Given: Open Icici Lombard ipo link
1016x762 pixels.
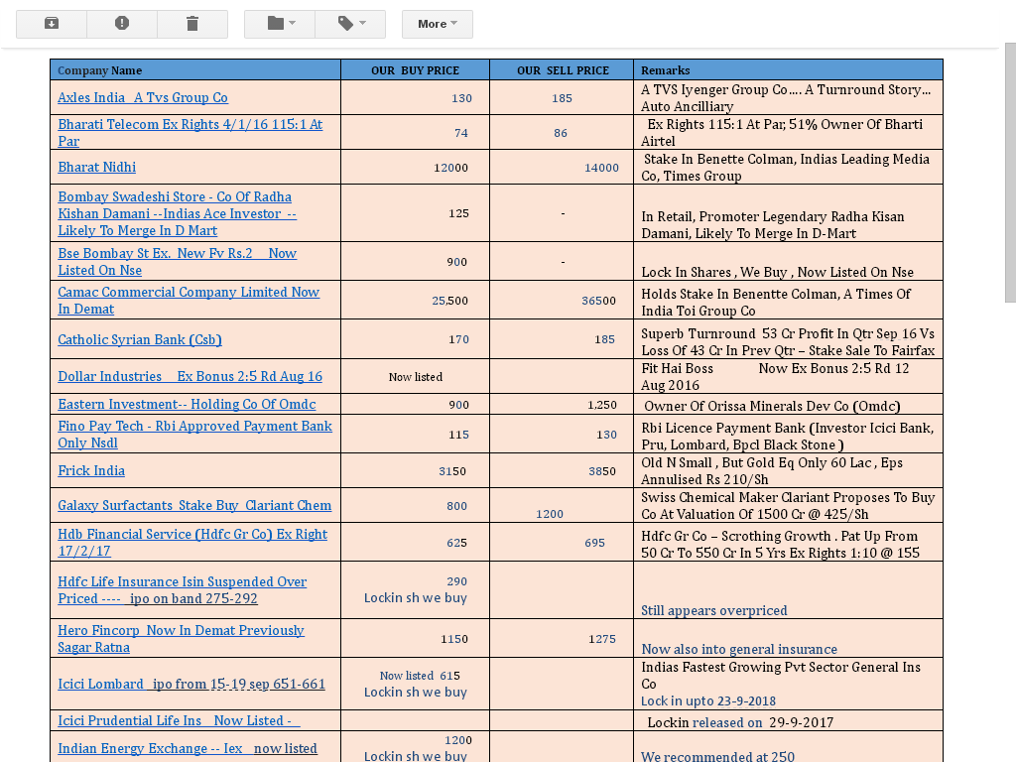Looking at the screenshot, I should 191,685.
